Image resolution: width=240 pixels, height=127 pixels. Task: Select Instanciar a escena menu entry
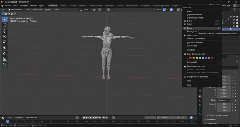202,43
